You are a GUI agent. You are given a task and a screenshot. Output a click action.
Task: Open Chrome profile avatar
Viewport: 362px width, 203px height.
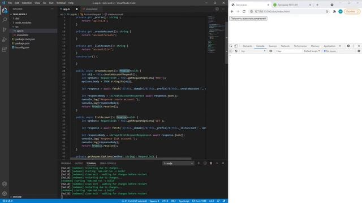[341, 11]
